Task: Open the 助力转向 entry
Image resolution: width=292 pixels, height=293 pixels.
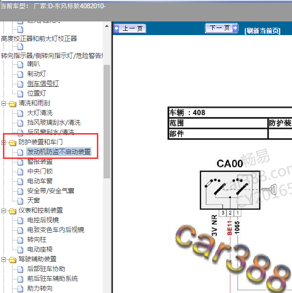Action: point(40,288)
